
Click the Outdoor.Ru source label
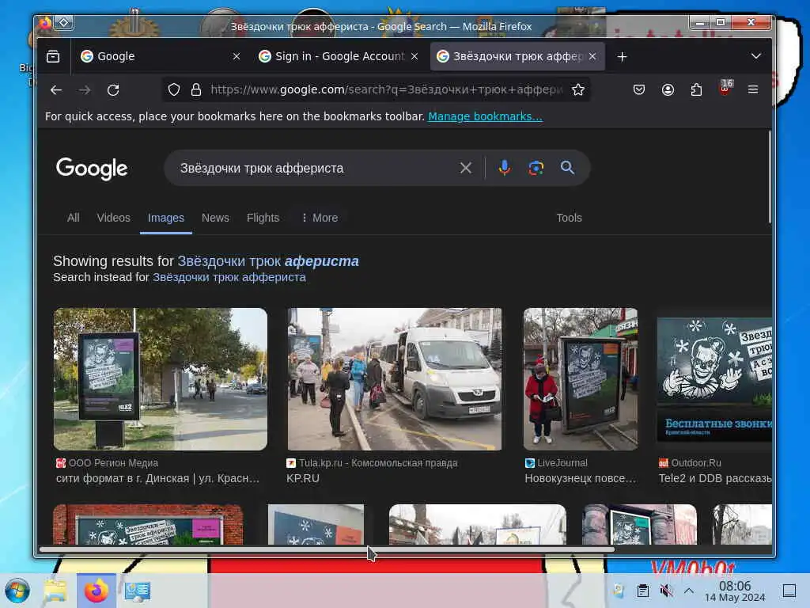[x=690, y=463]
